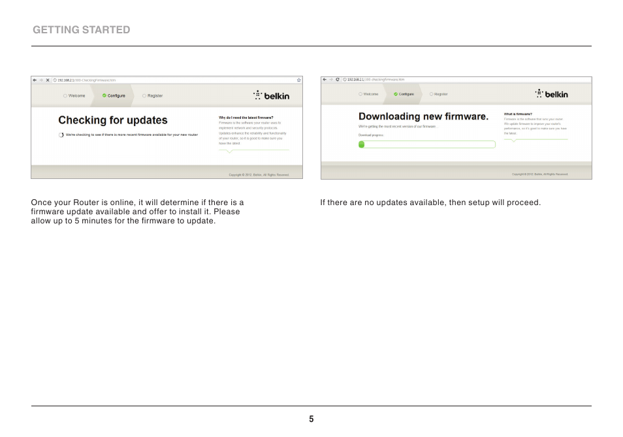This screenshot has width=623, height=437.
Task: Stop page loading with the X icon
Action: point(48,80)
